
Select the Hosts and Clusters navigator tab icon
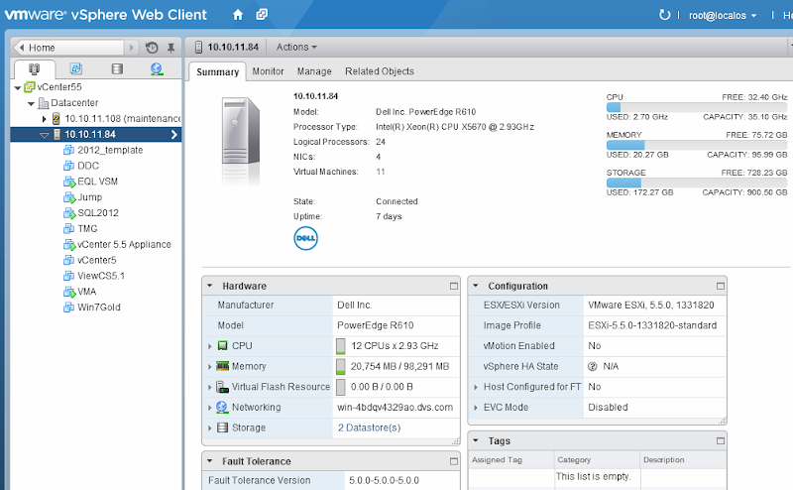35,68
